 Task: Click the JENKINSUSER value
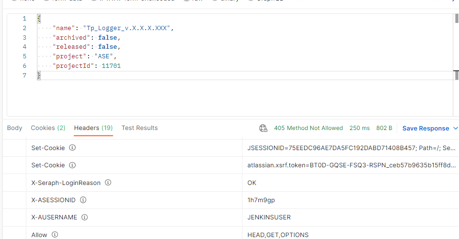click(269, 217)
